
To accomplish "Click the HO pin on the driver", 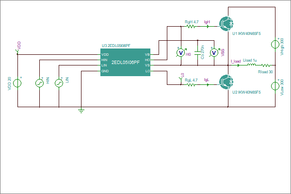I will (147, 60).
